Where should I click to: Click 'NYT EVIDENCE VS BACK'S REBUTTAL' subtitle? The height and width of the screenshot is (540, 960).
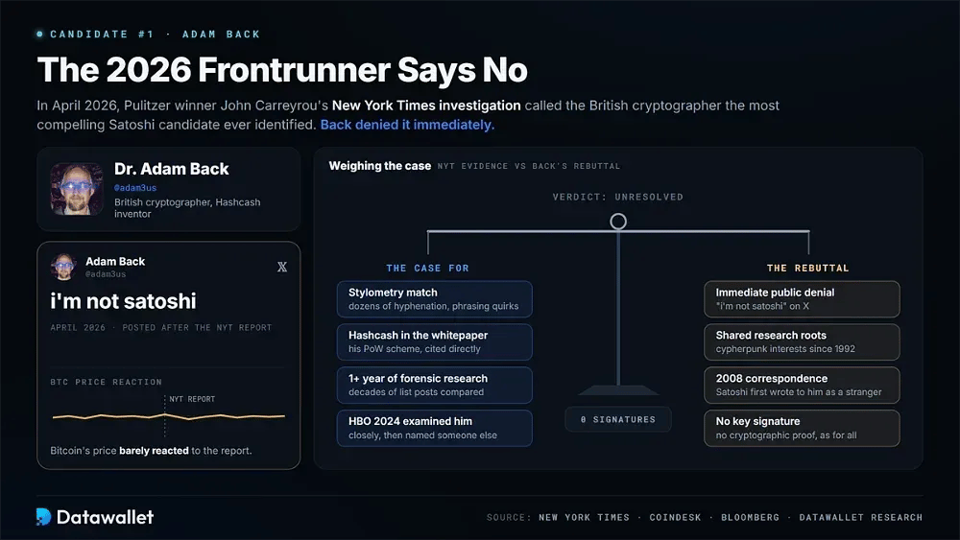tap(528, 166)
